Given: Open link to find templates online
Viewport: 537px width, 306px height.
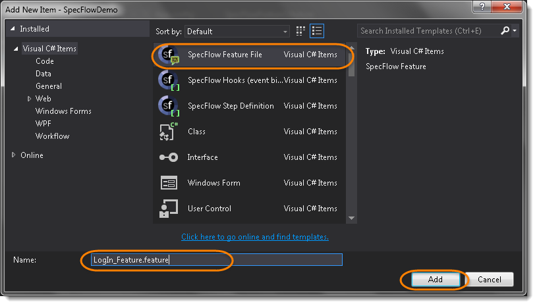Looking at the screenshot, I should coord(255,237).
